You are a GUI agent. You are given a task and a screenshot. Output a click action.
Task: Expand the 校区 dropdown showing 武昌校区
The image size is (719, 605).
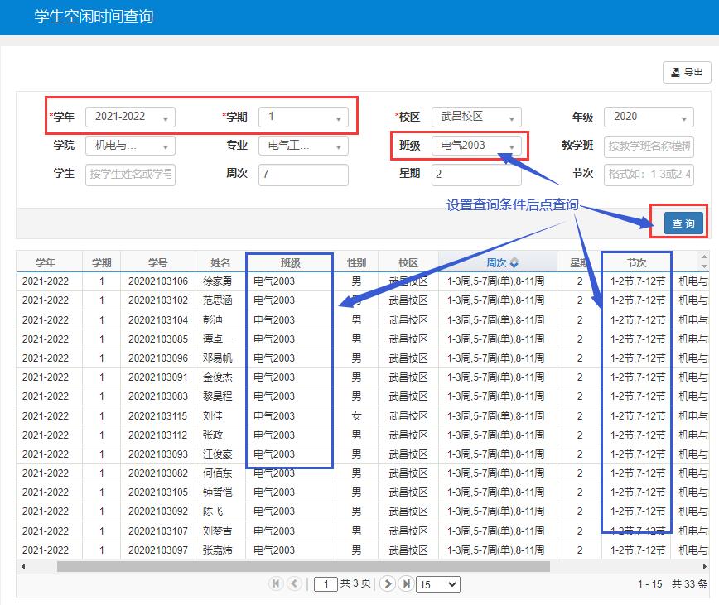click(476, 118)
